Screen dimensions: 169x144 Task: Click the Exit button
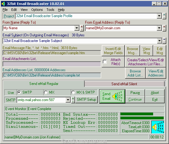point(155,100)
